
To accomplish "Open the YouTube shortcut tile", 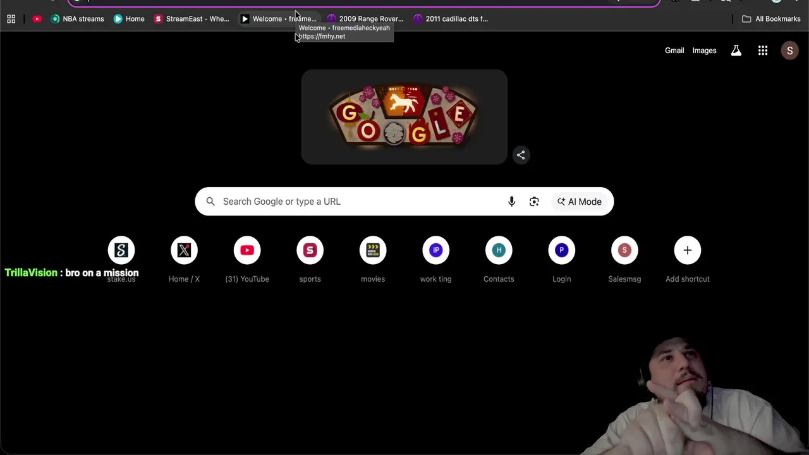I will pyautogui.click(x=247, y=259).
